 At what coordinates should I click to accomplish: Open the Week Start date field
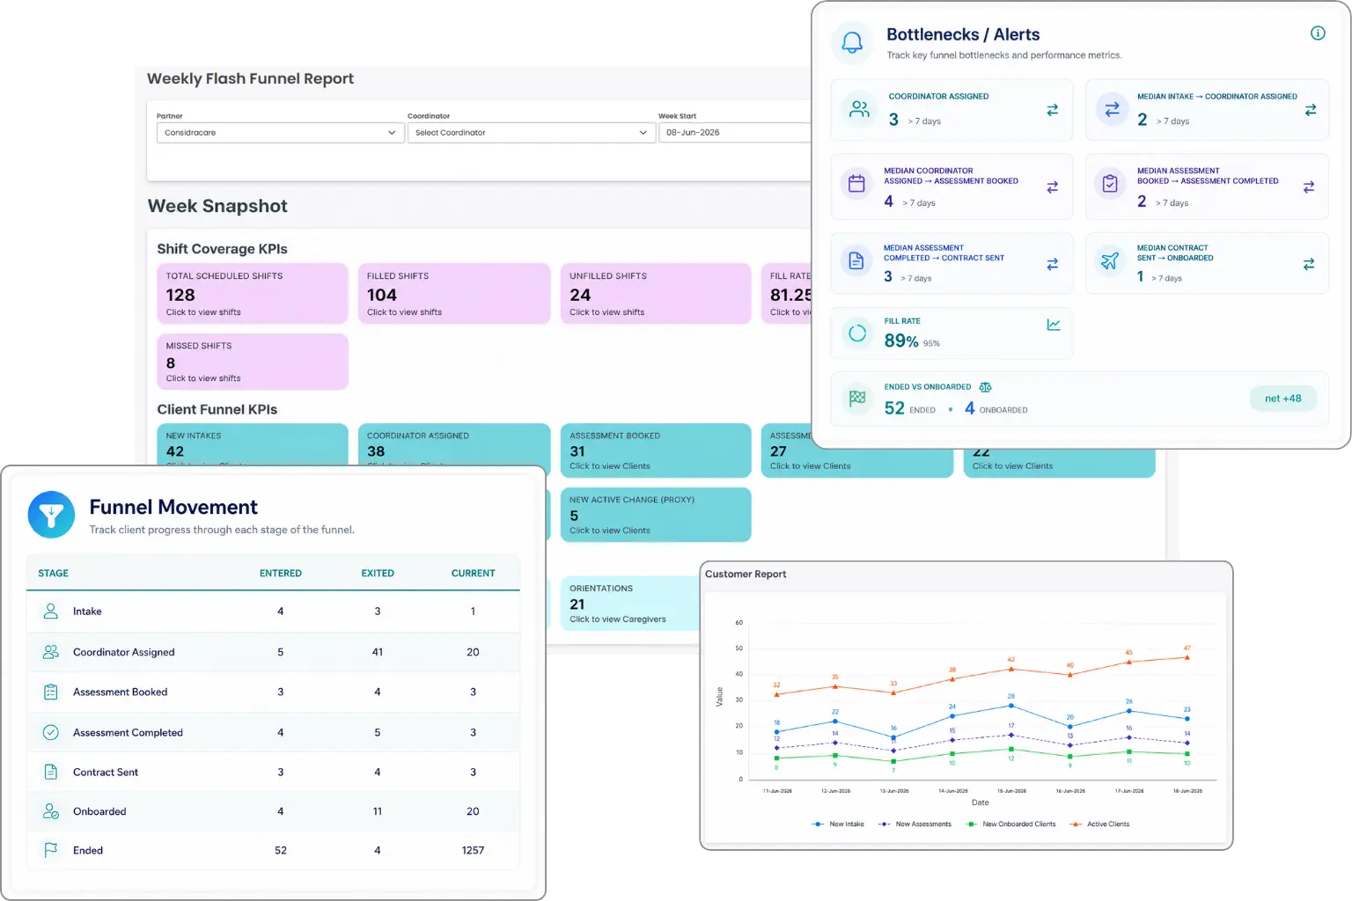pyautogui.click(x=735, y=133)
